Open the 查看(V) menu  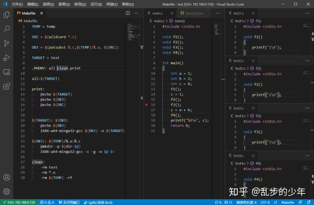click(x=64, y=4)
